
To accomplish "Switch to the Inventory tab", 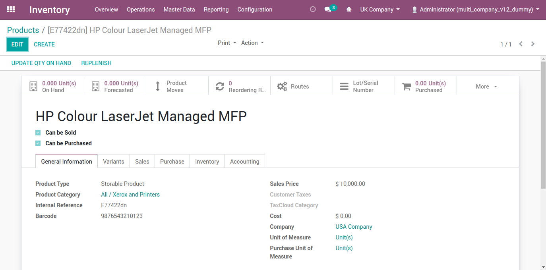I will tap(207, 161).
